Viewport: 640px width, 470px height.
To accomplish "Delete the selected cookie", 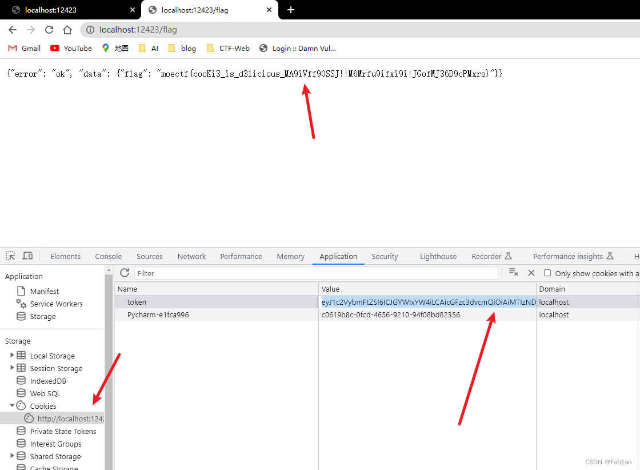I will [531, 273].
